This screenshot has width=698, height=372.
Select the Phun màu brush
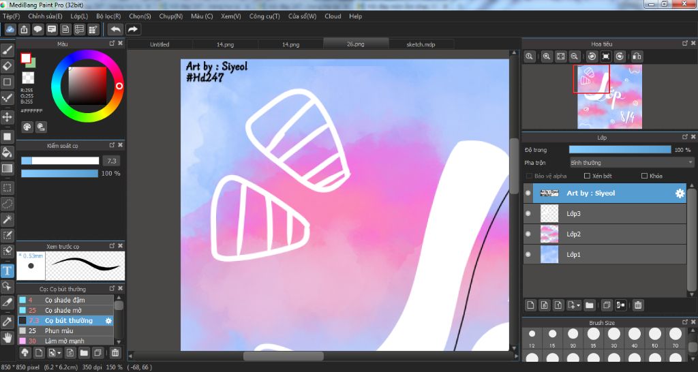pos(65,331)
